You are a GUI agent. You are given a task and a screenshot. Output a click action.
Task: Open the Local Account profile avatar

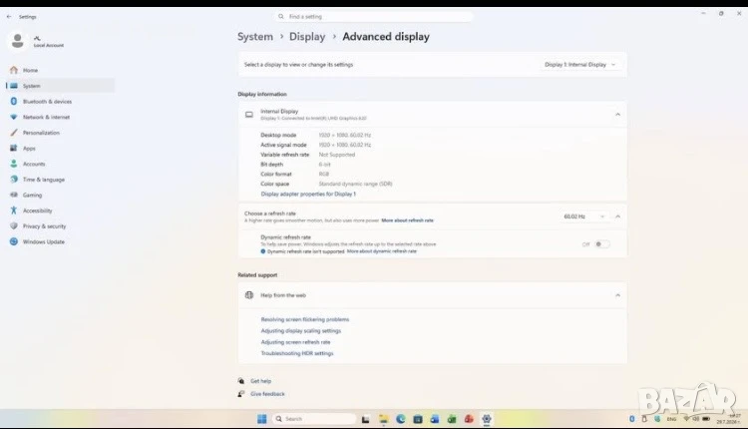click(x=18, y=41)
